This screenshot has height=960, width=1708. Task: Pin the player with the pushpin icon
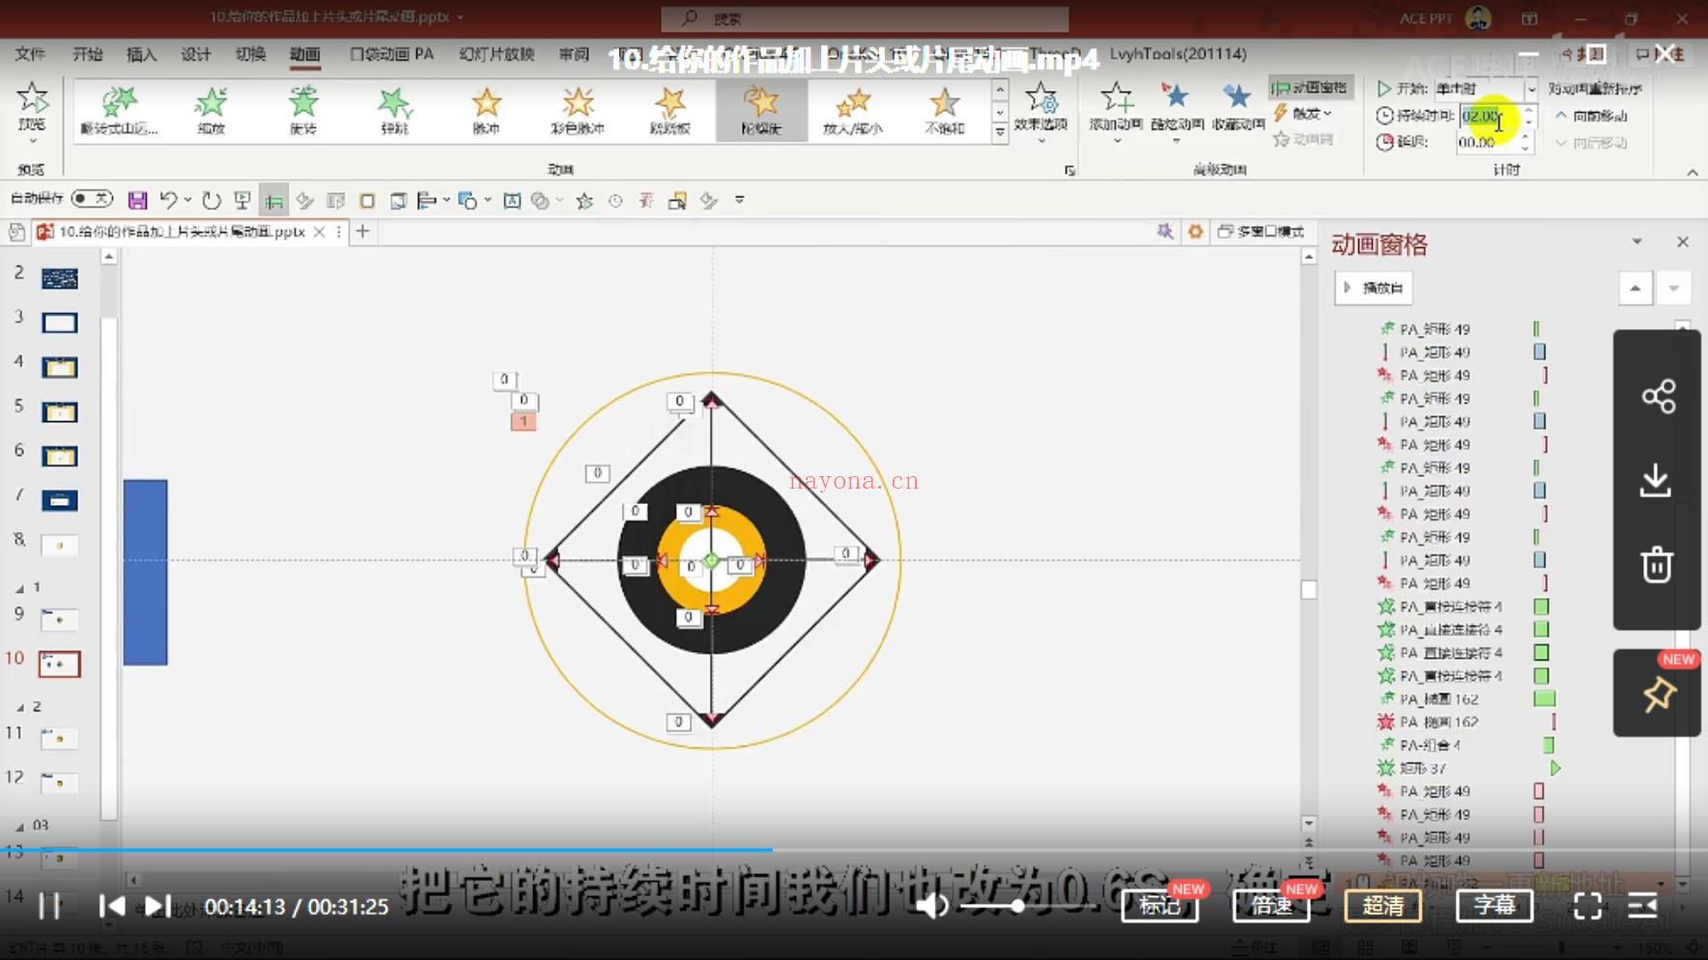click(1659, 694)
